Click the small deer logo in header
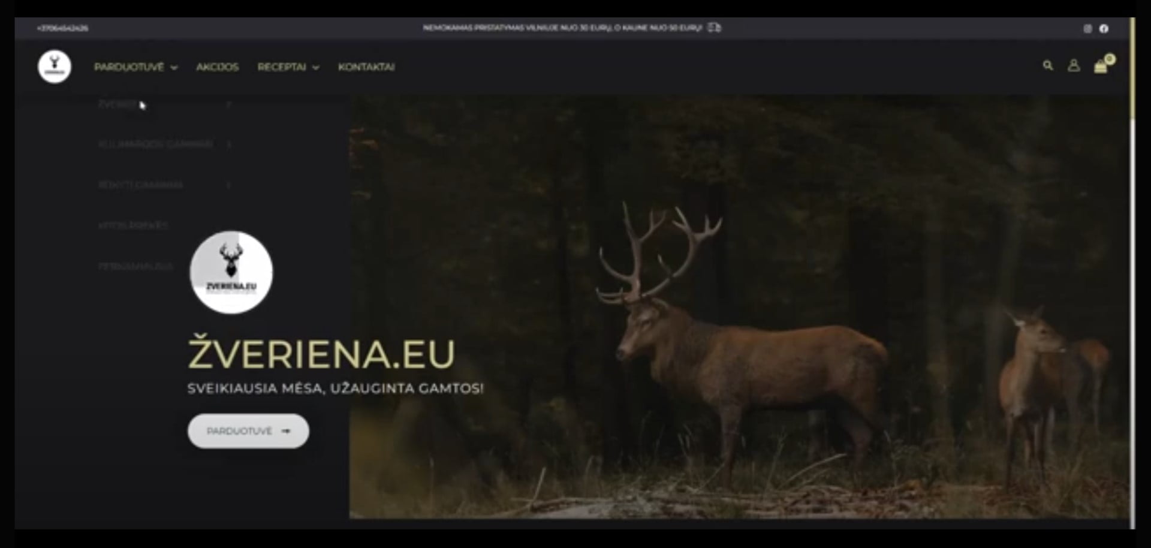The width and height of the screenshot is (1151, 548). click(x=55, y=67)
